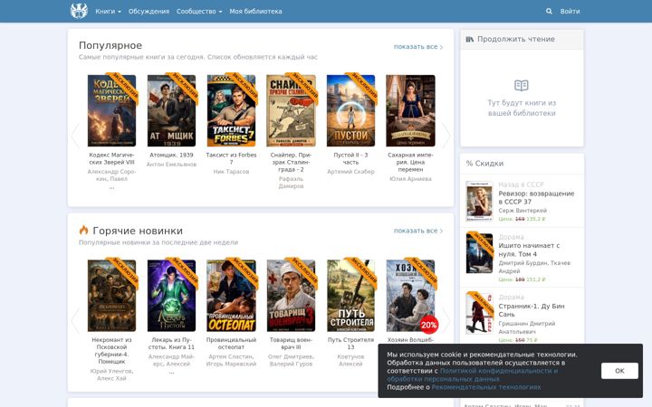Slide Горячие новинки carousel to the right
This screenshot has height=407, width=652.
(x=446, y=320)
